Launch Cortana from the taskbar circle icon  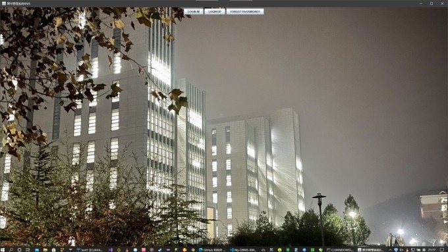tap(19, 250)
